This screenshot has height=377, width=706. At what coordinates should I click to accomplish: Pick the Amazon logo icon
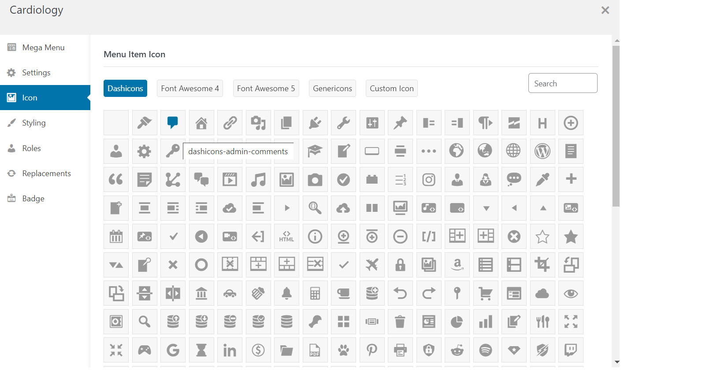[x=457, y=265]
